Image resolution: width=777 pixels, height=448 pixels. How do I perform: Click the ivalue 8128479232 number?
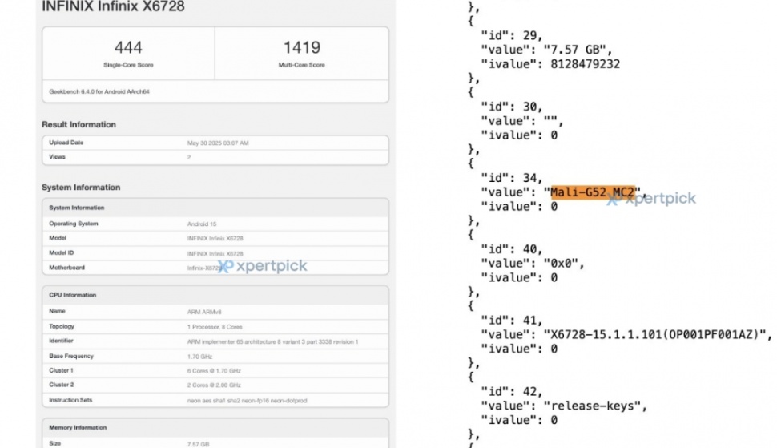tap(586, 64)
